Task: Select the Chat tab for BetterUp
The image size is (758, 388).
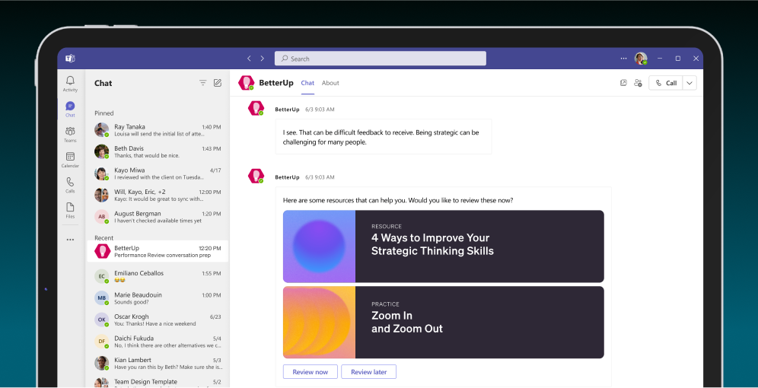Action: pos(307,83)
